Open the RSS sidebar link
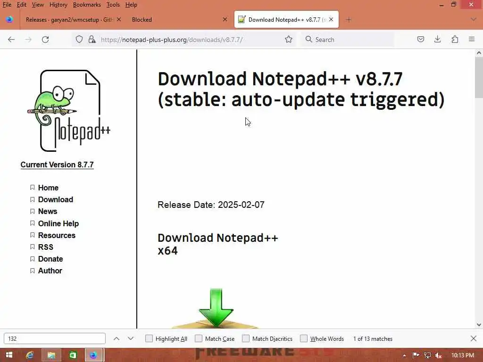 tap(46, 247)
